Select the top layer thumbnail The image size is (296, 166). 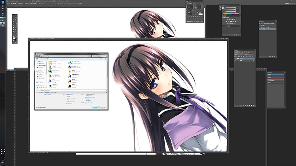238,59
